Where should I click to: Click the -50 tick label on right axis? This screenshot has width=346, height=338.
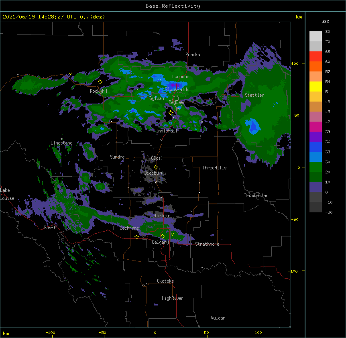point(295,219)
